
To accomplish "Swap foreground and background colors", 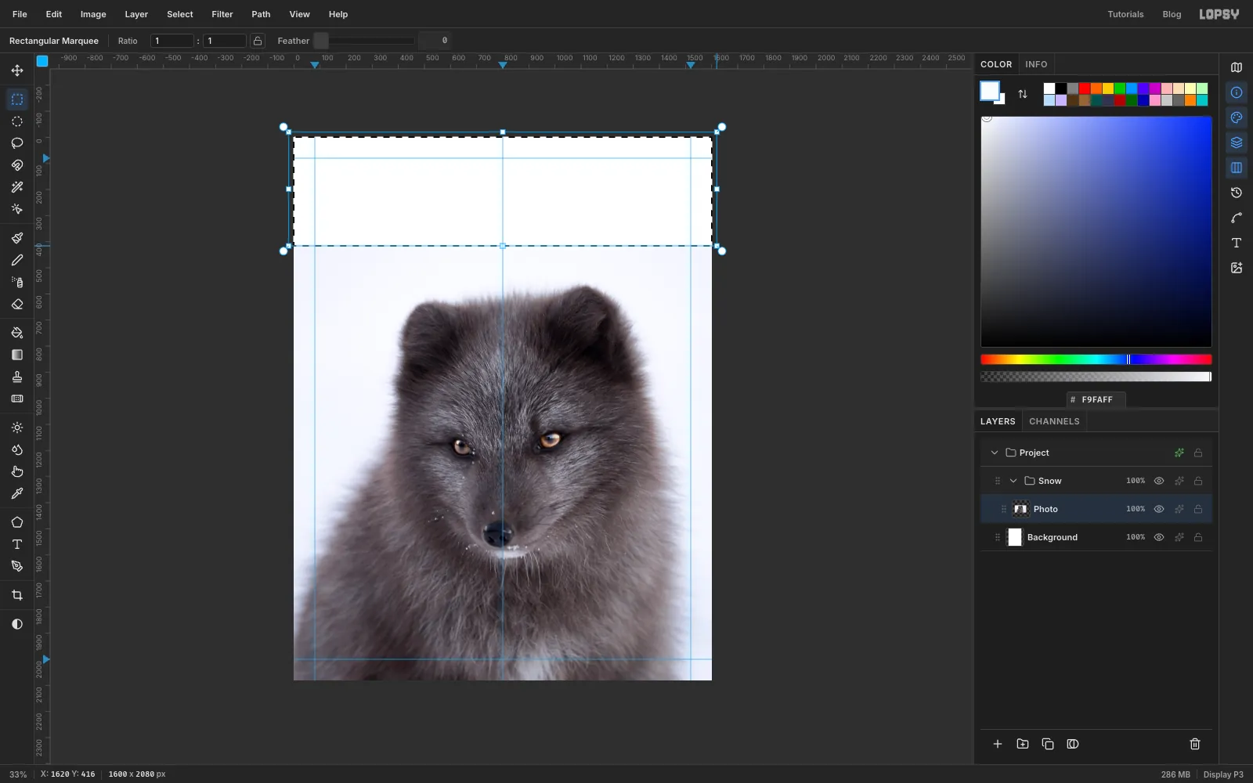I will click(x=1023, y=94).
